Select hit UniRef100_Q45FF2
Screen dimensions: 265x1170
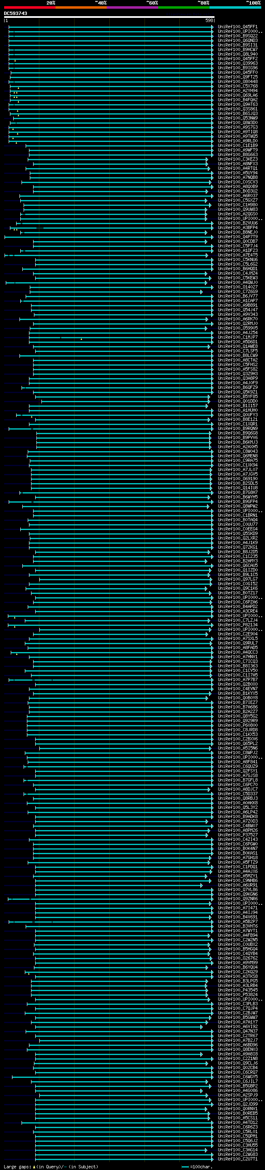click(x=237, y=59)
